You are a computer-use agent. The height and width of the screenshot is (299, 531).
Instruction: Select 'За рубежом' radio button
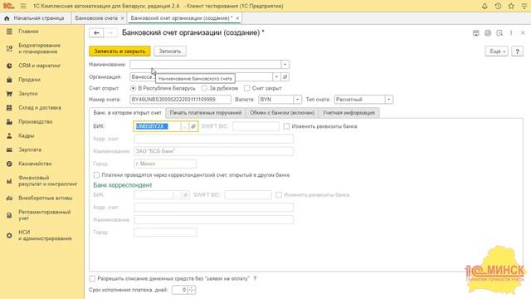[204, 88]
